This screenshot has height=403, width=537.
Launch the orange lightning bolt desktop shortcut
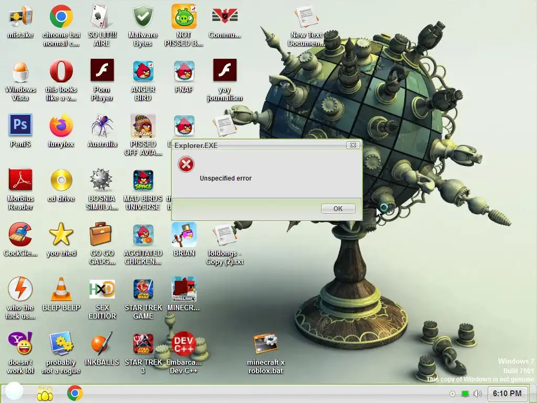tap(20, 289)
